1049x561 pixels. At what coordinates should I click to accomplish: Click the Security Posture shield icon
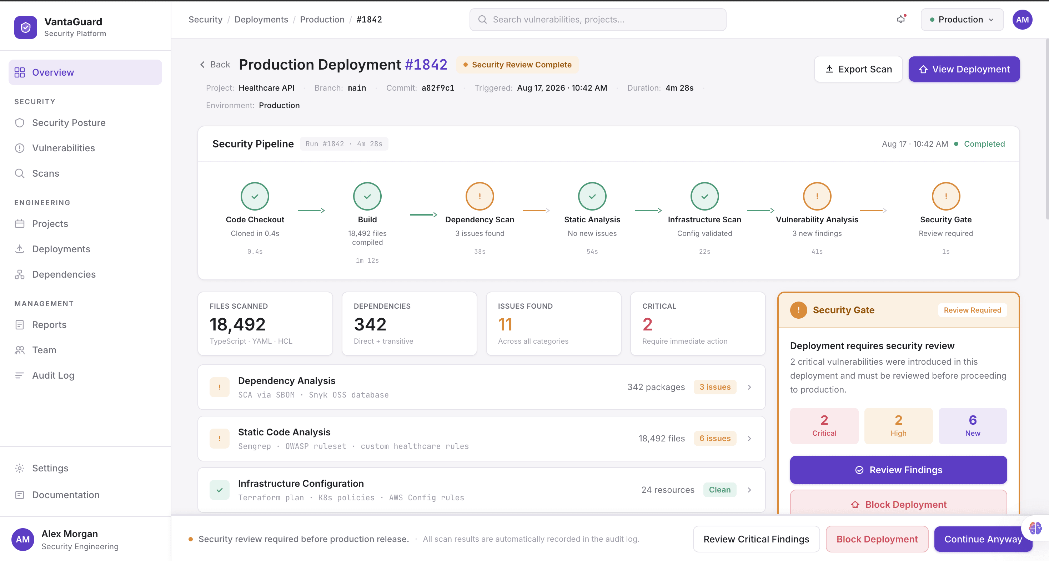click(x=20, y=122)
